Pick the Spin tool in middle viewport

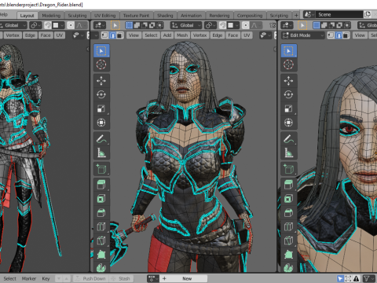[x=101, y=267]
